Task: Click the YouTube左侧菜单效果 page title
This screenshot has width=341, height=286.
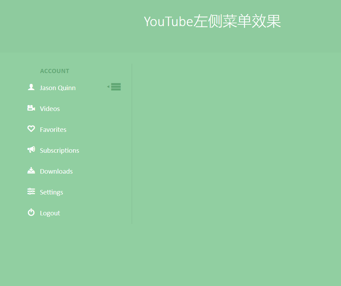Action: tap(212, 21)
